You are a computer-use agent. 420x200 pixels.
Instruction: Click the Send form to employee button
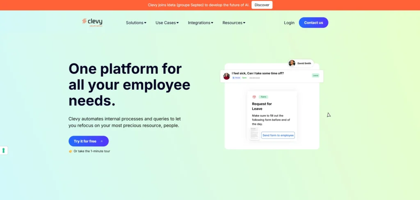tap(278, 135)
